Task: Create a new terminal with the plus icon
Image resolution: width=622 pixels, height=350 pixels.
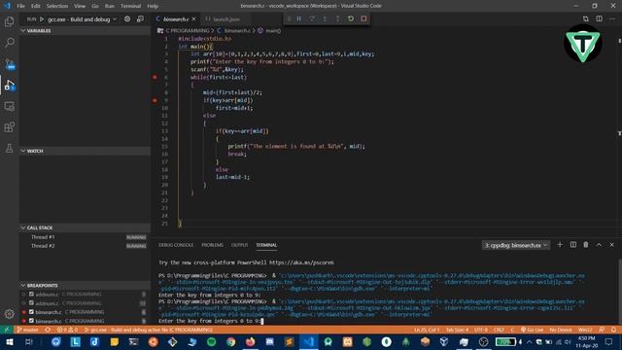Action: click(560, 245)
